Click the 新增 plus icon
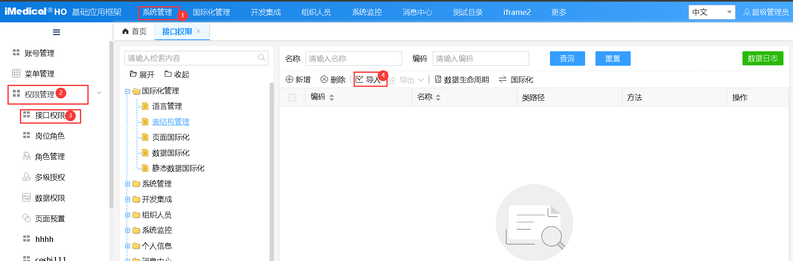The height and width of the screenshot is (261, 793). [x=289, y=79]
